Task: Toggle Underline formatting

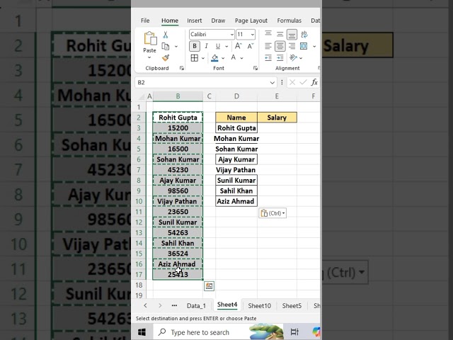Action: 218,46
